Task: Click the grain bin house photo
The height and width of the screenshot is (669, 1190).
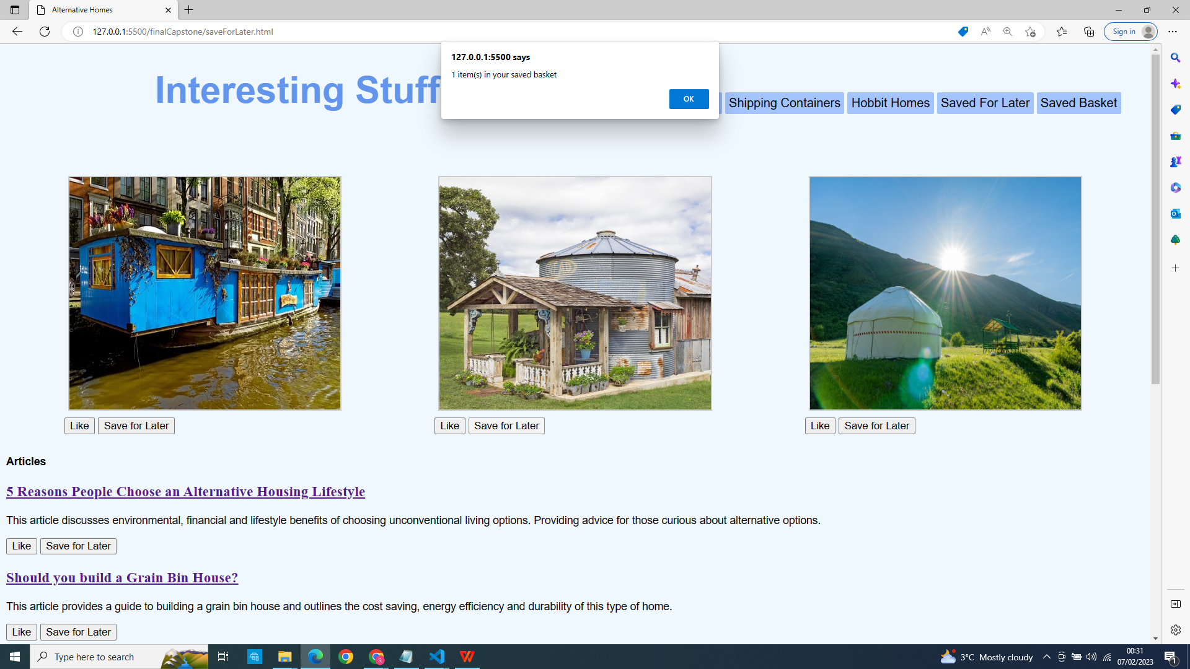Action: pos(575,293)
